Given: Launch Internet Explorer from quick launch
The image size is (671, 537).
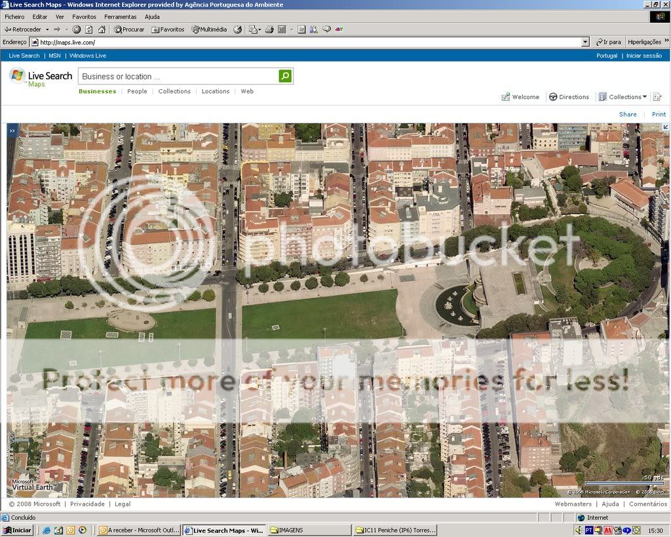Looking at the screenshot, I should [x=47, y=530].
